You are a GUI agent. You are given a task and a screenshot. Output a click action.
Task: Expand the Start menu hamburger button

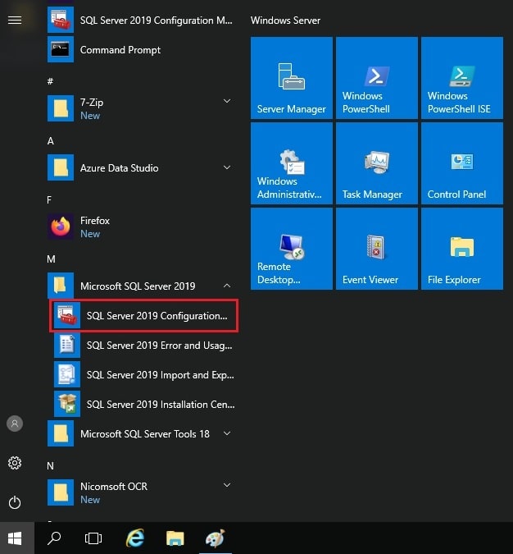pos(15,21)
